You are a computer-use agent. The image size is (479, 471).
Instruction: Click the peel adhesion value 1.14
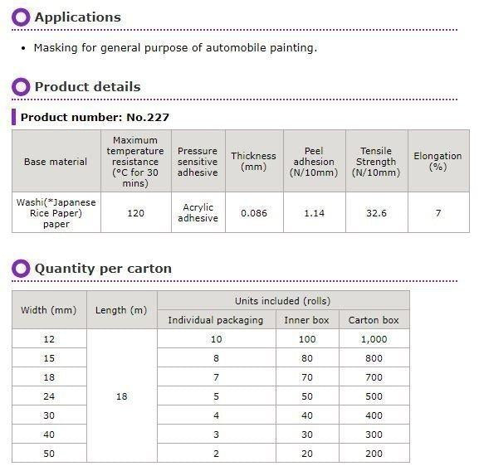[315, 212]
